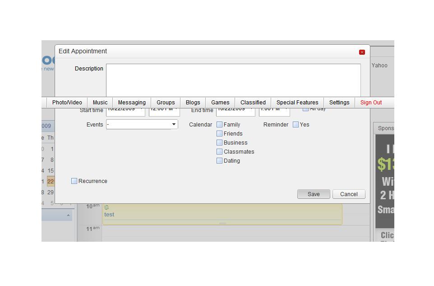Select day 22 in the mini calendar

(51, 182)
